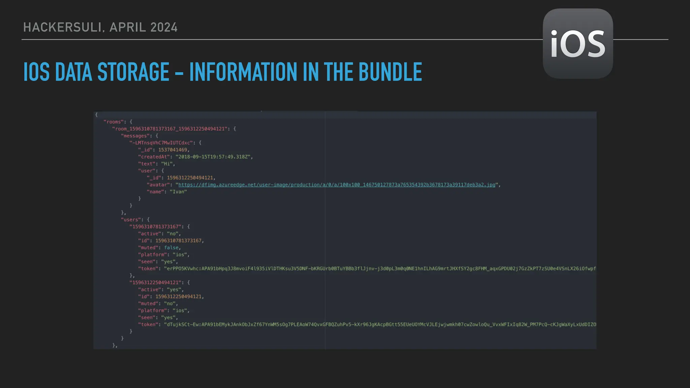The height and width of the screenshot is (388, 690).
Task: Click the "text": "Hi" line
Action: point(156,164)
